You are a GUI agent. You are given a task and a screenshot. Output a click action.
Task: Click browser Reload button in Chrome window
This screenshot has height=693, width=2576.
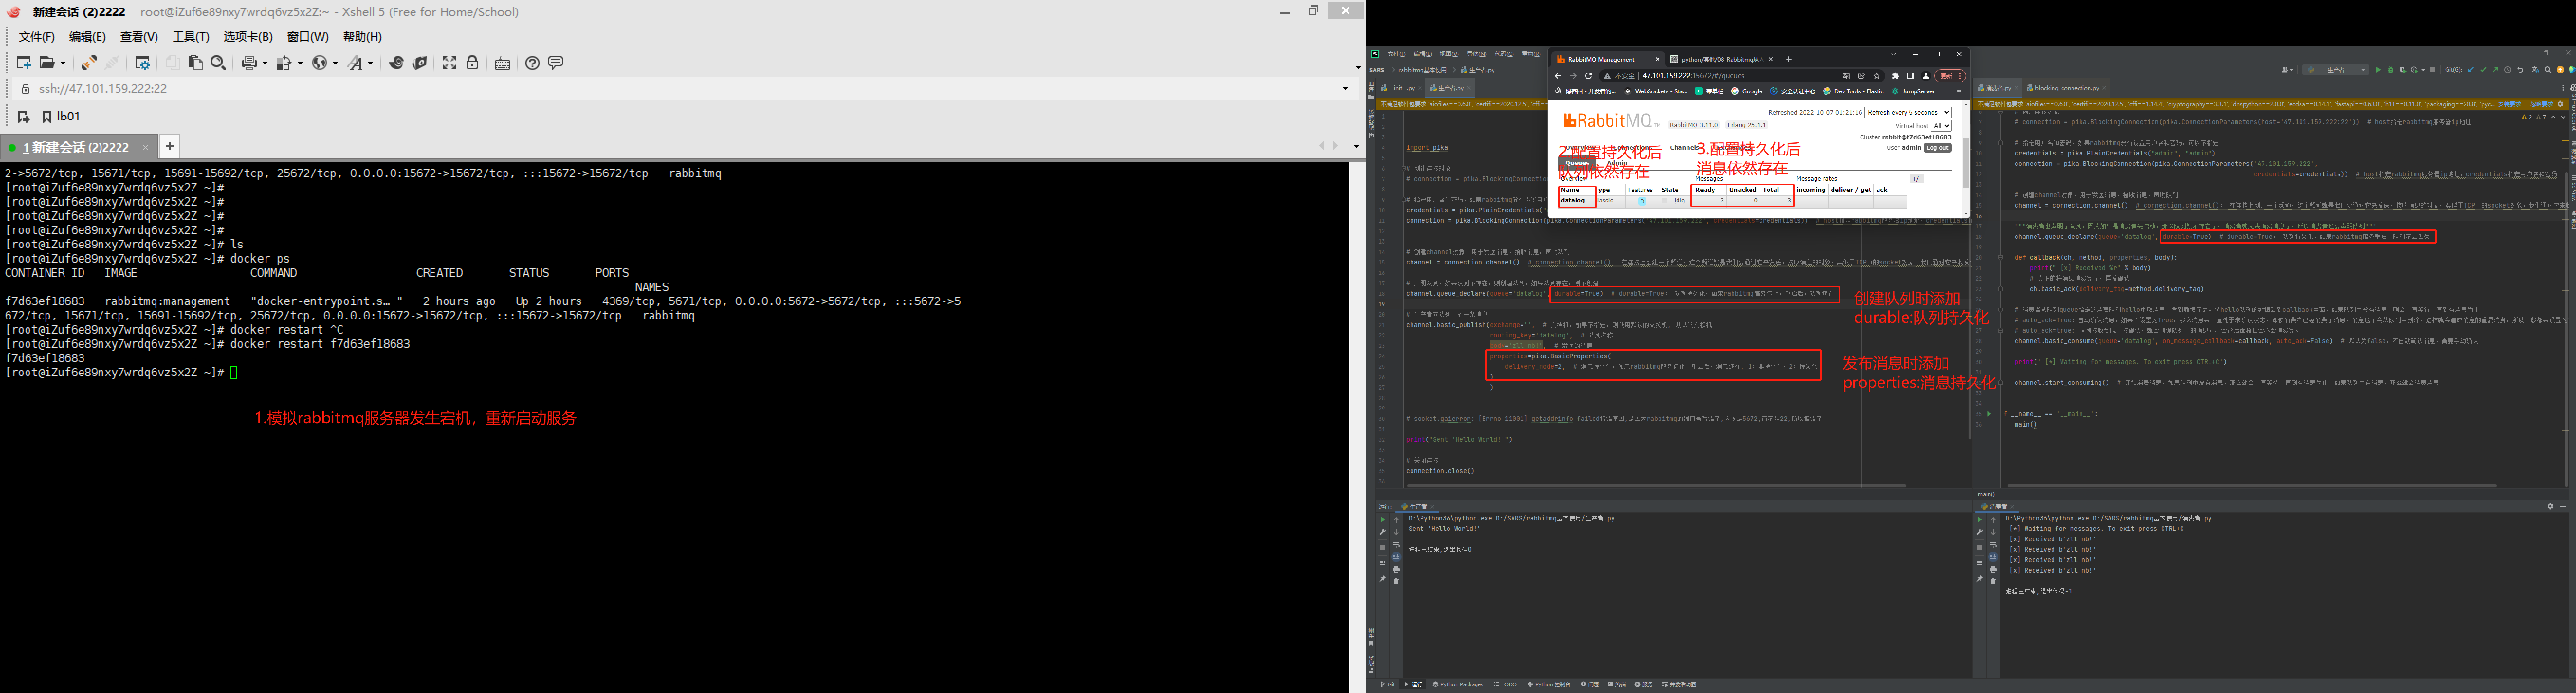1588,76
